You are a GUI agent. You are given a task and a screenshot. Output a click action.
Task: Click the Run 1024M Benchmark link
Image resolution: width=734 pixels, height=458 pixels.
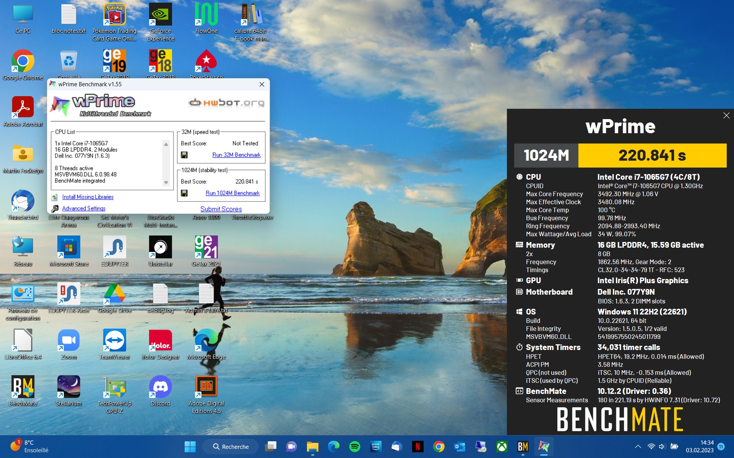tap(232, 193)
